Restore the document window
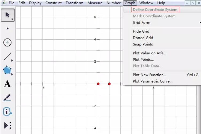This screenshot has height=134, width=201. (193, 3)
